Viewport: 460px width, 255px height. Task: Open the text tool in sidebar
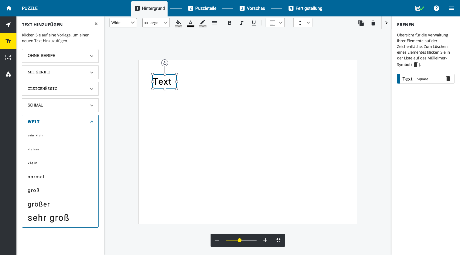point(8,41)
